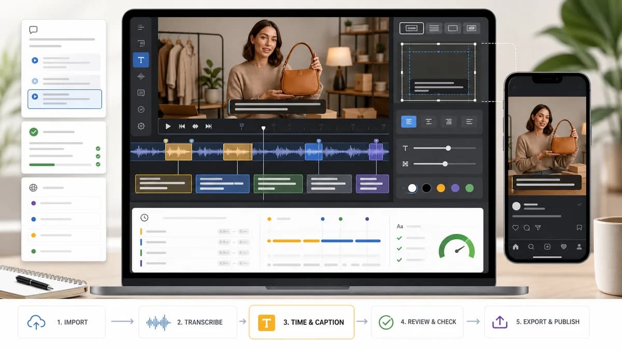The height and width of the screenshot is (350, 622).
Task: Tap the outlined like heart under the phone post
Action: coord(515,228)
